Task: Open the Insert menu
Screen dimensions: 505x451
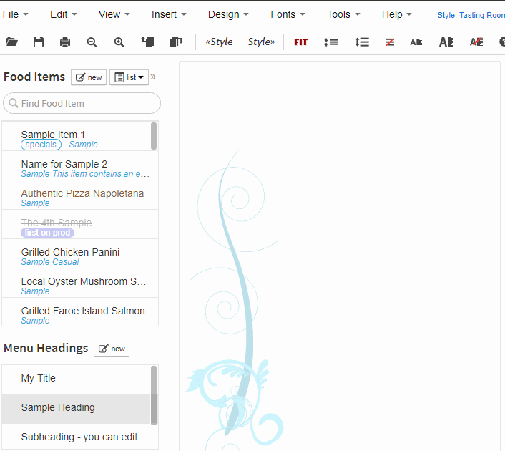Action: [169, 14]
